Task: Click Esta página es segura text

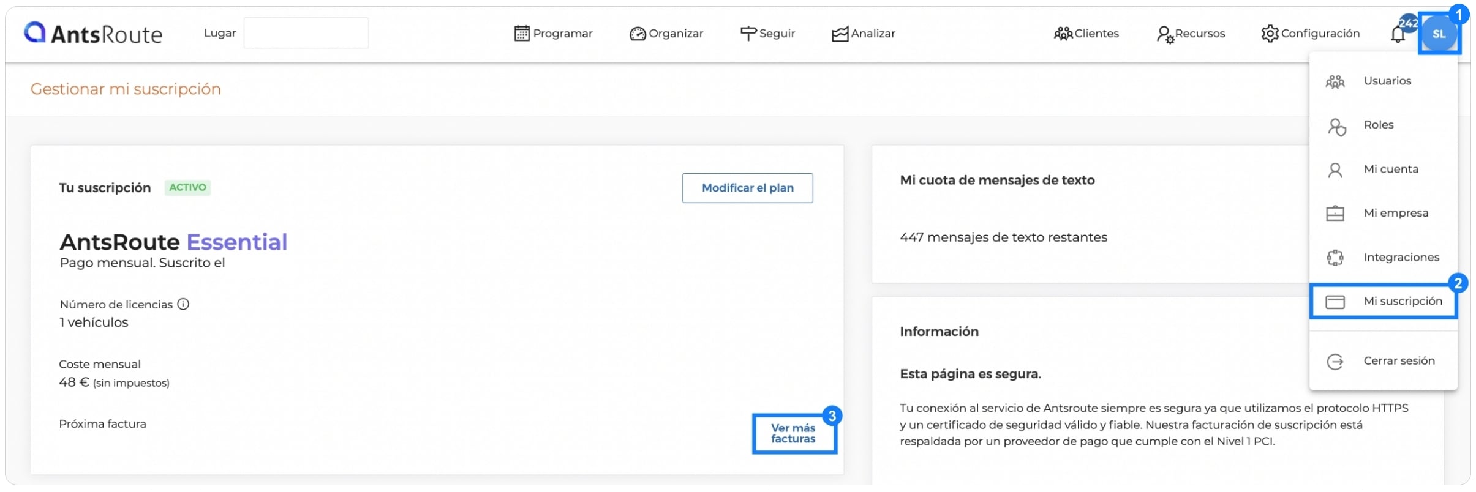Action: pyautogui.click(x=970, y=374)
